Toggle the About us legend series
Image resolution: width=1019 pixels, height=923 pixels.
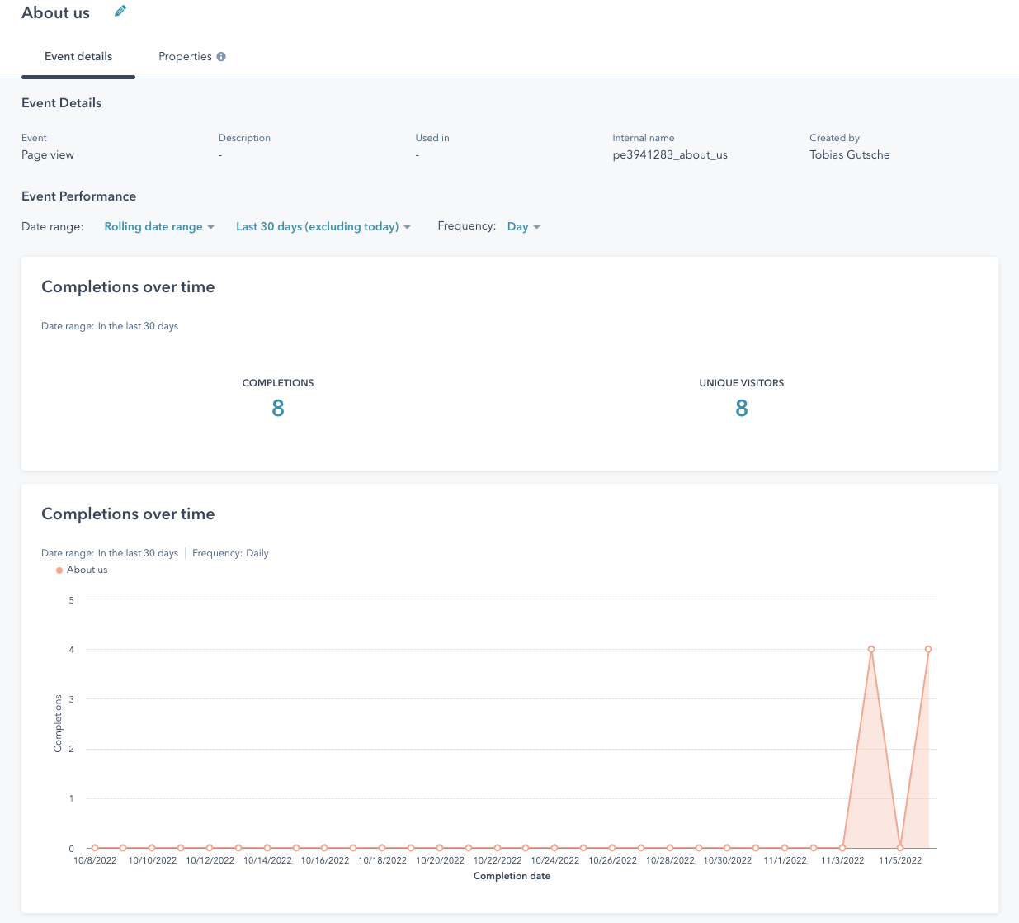87,570
